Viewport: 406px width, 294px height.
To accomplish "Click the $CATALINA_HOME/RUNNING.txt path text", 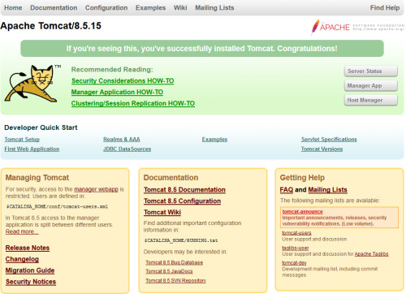I will click(181, 240).
